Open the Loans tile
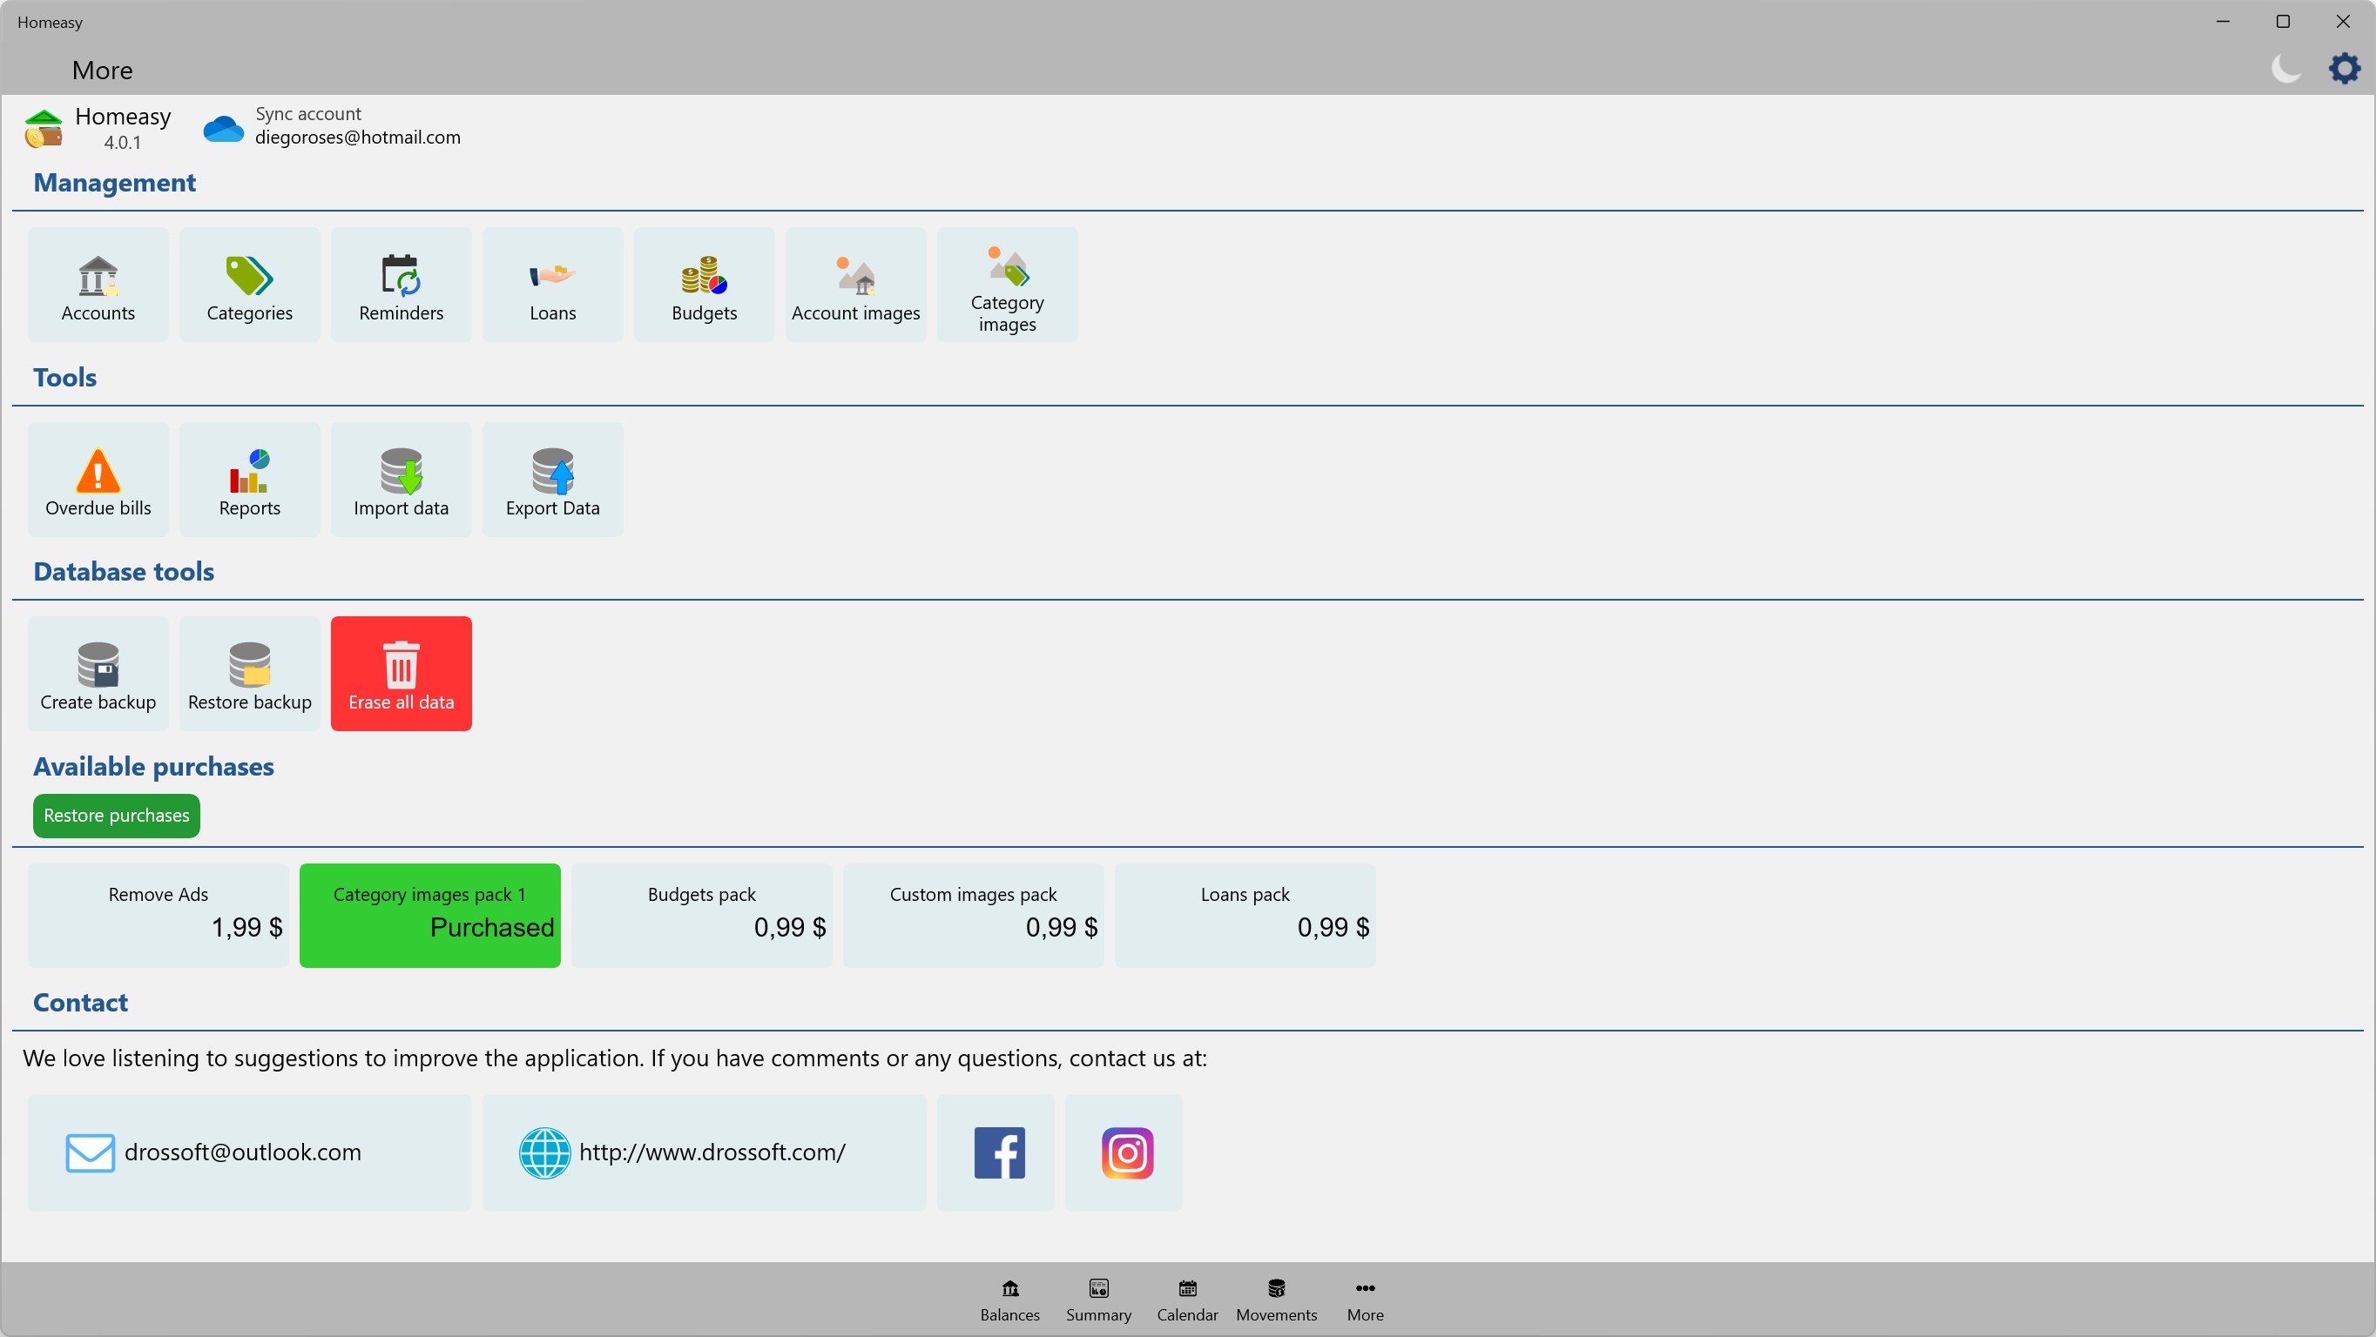 pos(552,285)
